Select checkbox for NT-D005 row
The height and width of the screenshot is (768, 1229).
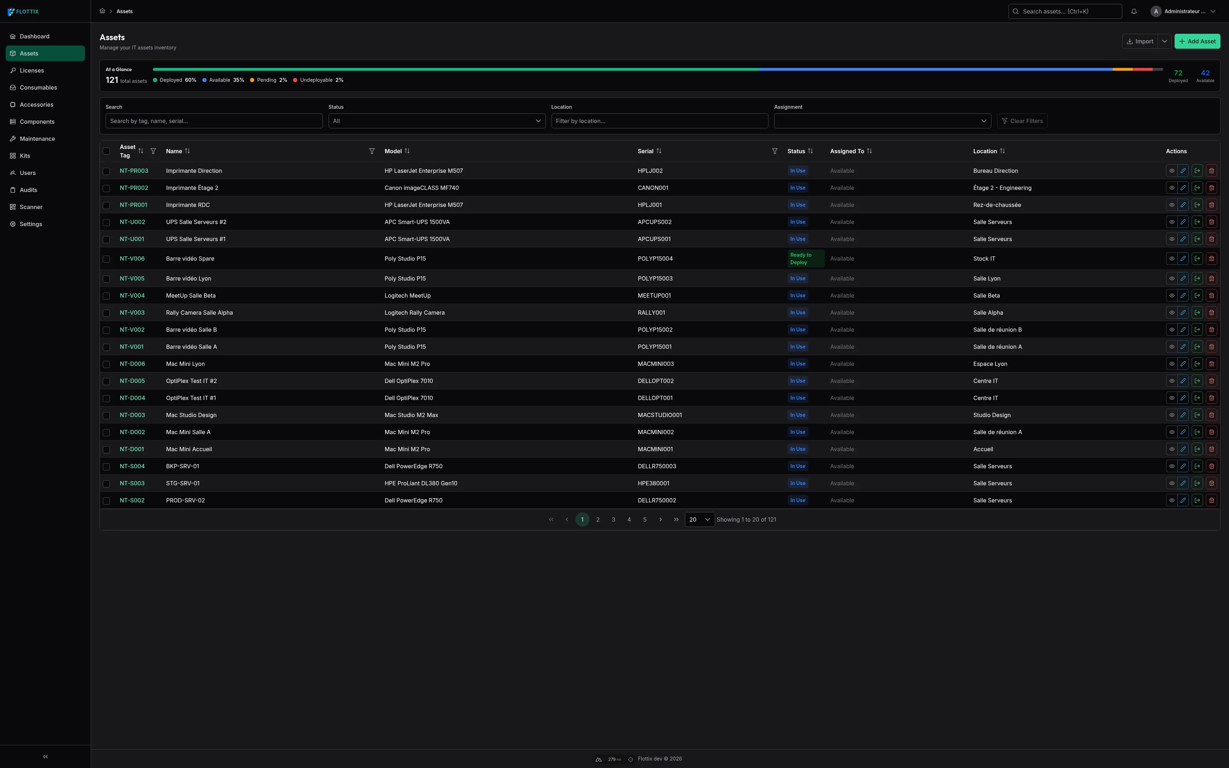pos(106,381)
